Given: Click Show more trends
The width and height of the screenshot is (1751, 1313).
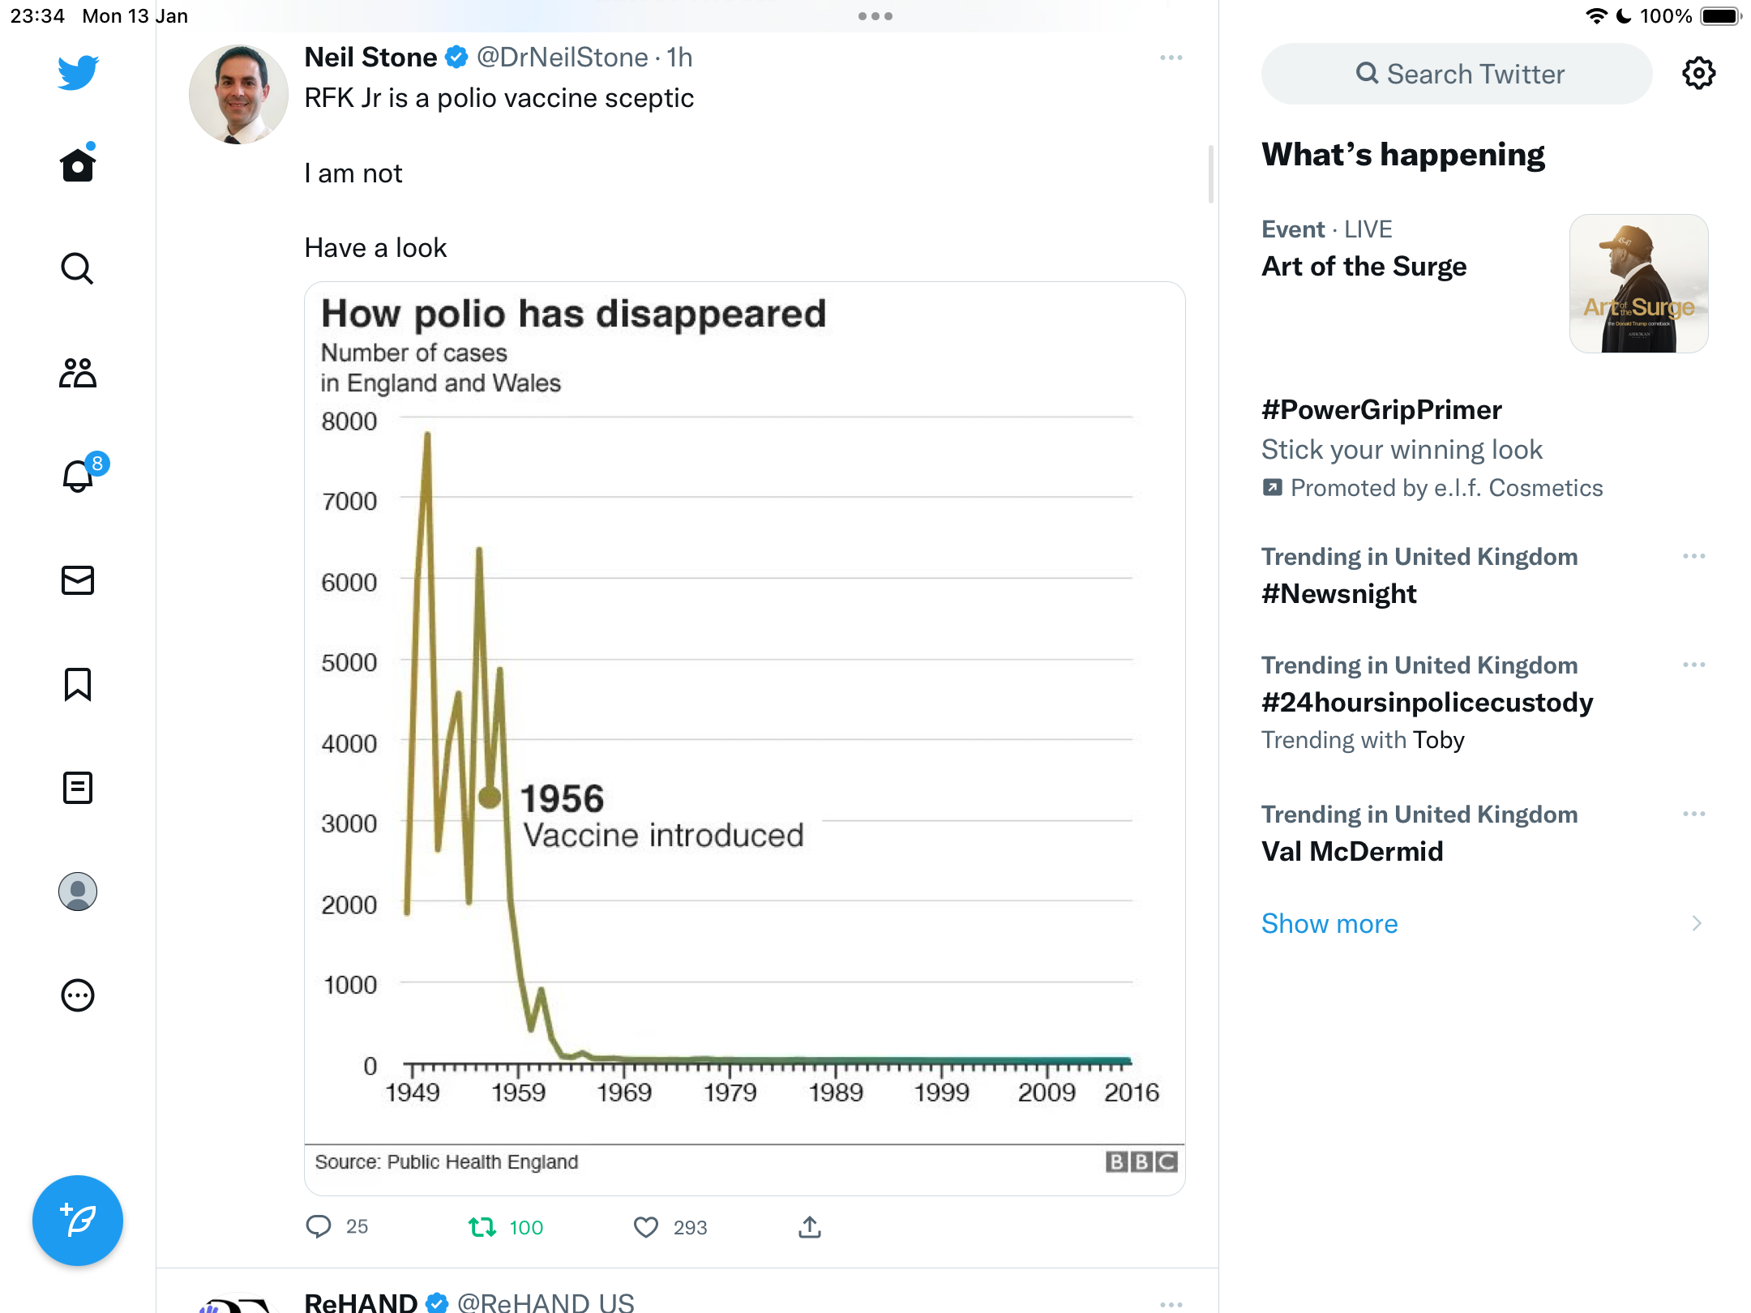Looking at the screenshot, I should tap(1329, 923).
